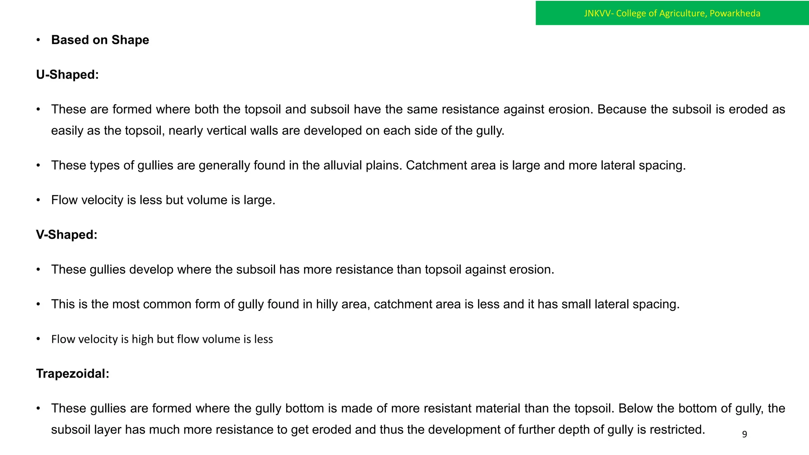Viewport: 809px width, 455px height.
Task: Click 'Flow velocity is high but flow volume is less'
Action: [162, 339]
